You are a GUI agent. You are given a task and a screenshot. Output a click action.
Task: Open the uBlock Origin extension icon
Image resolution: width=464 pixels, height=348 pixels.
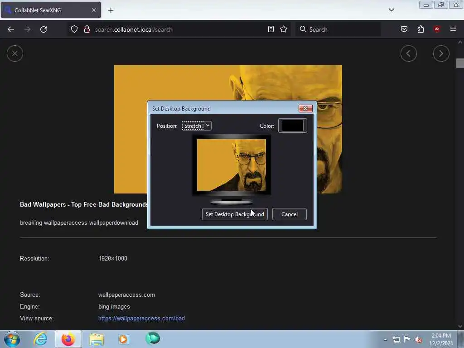(437, 29)
